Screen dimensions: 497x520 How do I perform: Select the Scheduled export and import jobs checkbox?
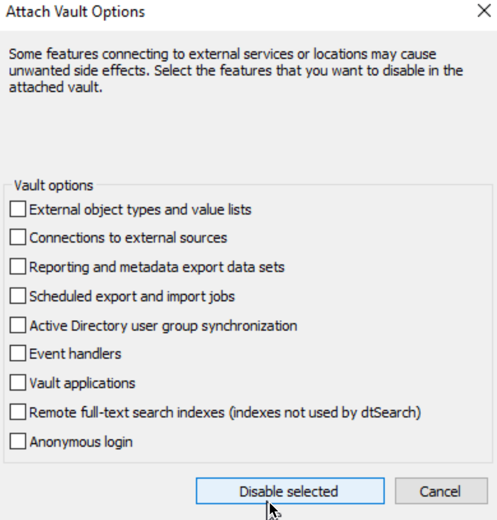pyautogui.click(x=18, y=296)
